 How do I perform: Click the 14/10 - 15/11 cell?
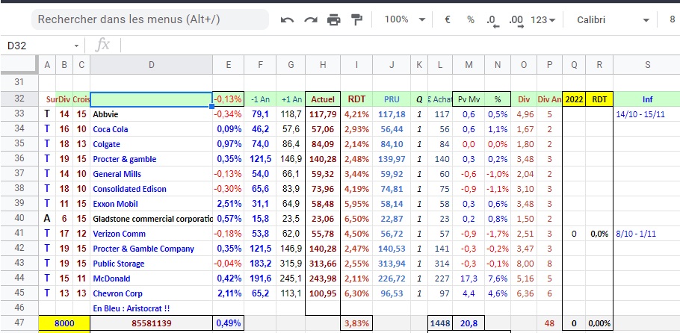click(646, 114)
